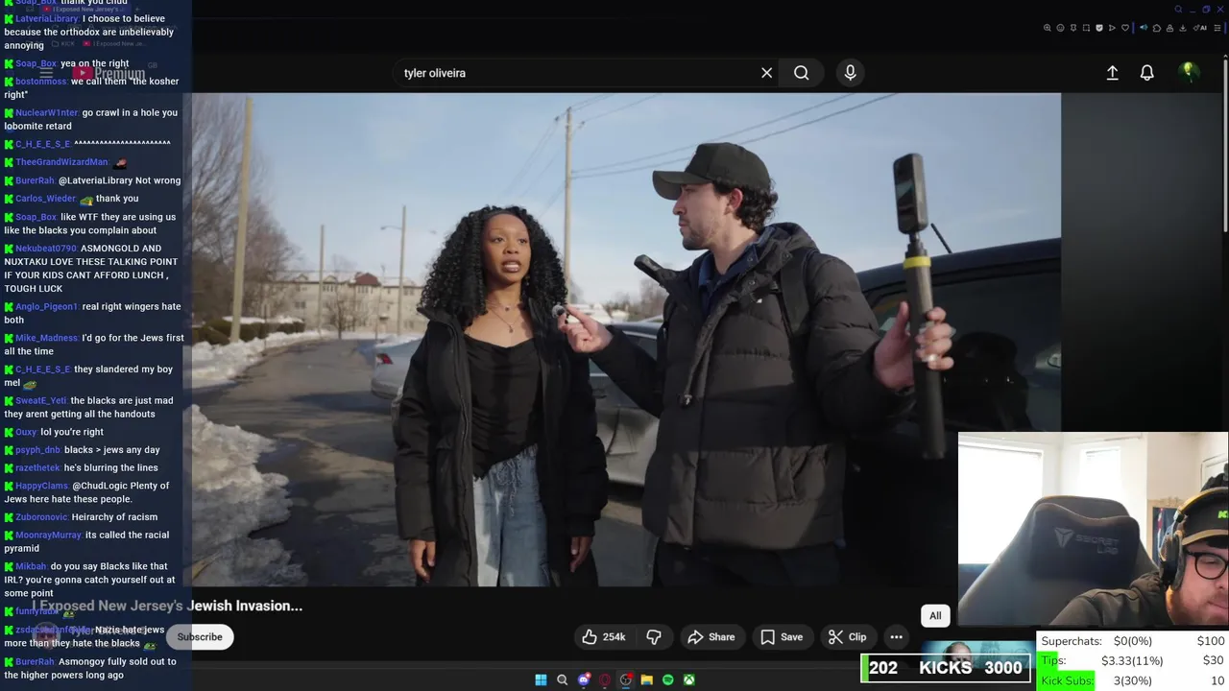The width and height of the screenshot is (1229, 691).
Task: Click chat username 'Carlos_Wieder'
Action: pos(45,199)
